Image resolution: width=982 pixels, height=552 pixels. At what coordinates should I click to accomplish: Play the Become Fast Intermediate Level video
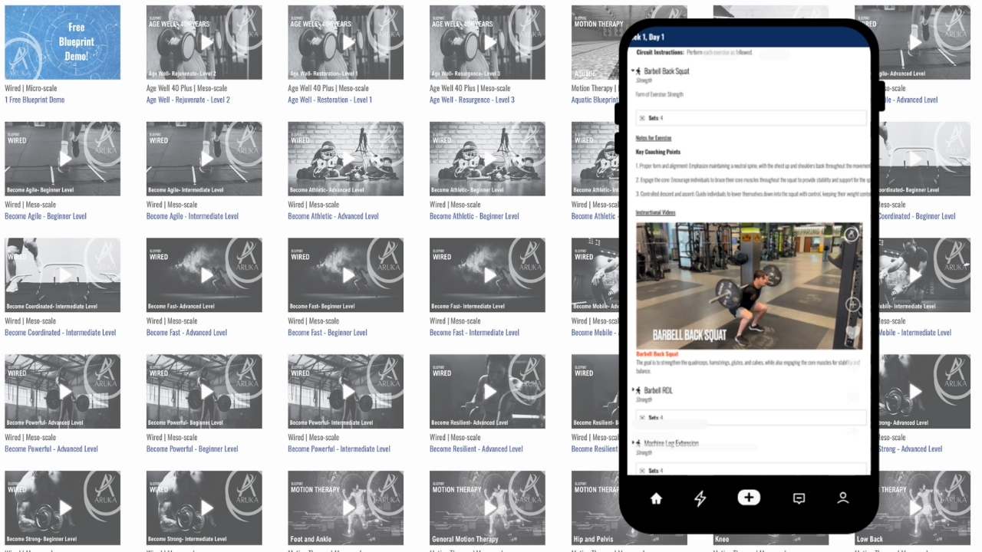point(490,275)
